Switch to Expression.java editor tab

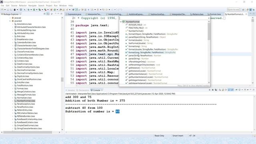[74, 14]
